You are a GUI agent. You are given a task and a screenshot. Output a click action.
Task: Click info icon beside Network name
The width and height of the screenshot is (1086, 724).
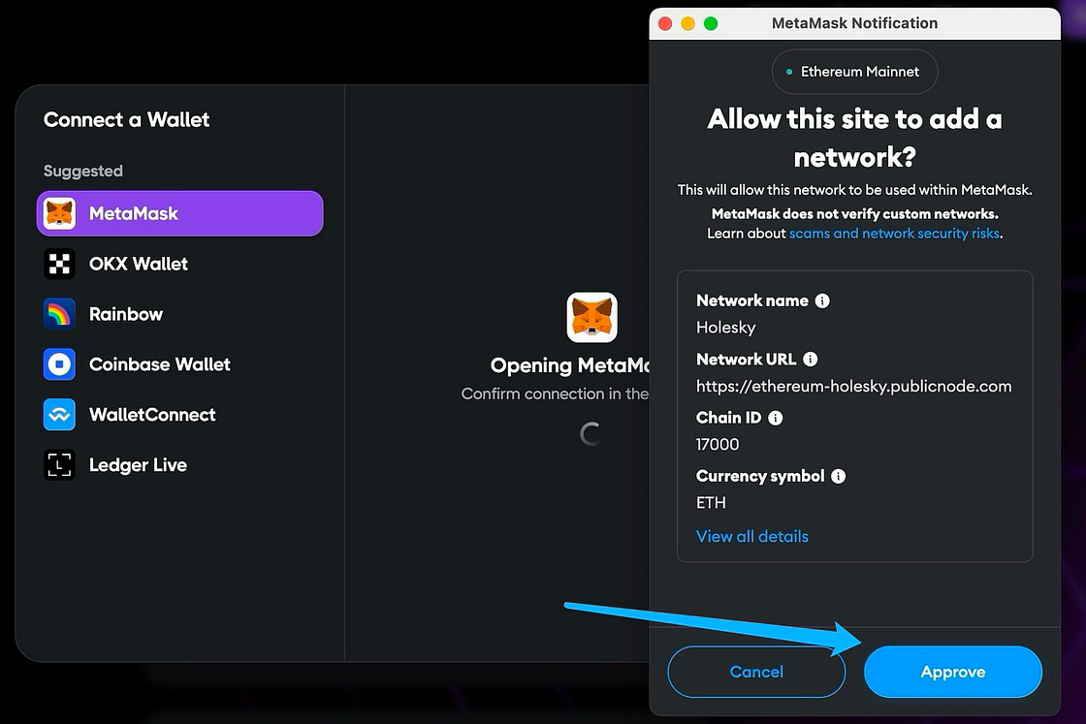click(x=822, y=300)
